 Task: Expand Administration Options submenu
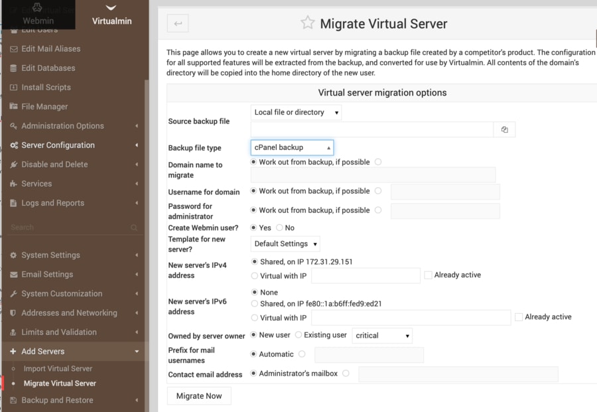pos(137,126)
